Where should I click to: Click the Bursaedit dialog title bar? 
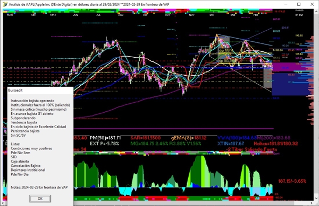tap(40, 91)
